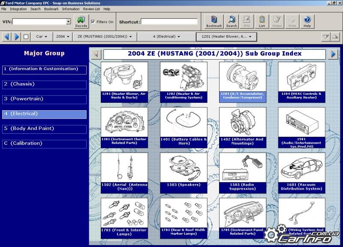This screenshot has height=247, width=343.
Task: Open 1505 Radio Suppression sub group
Action: (x=243, y=173)
